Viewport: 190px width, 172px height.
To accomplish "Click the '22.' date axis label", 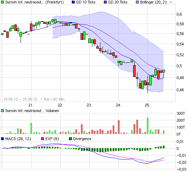I will tap(60, 105).
